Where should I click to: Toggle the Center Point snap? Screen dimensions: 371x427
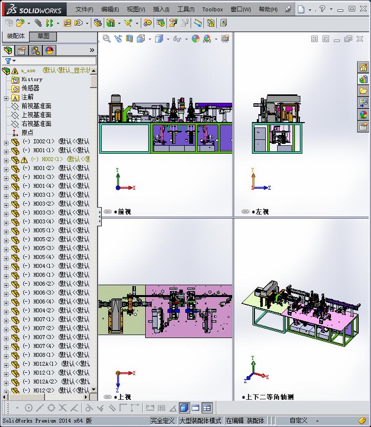[29, 408]
